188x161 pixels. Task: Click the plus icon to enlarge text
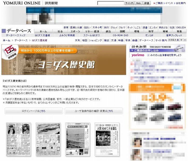tap(178, 40)
